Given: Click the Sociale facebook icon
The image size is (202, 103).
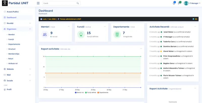Looking at the screenshot, I should pos(5,81).
